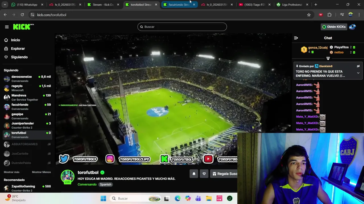This screenshot has width=364, height=204.
Task: Open the Kick hamburger sidebar menu
Action: tap(7, 27)
